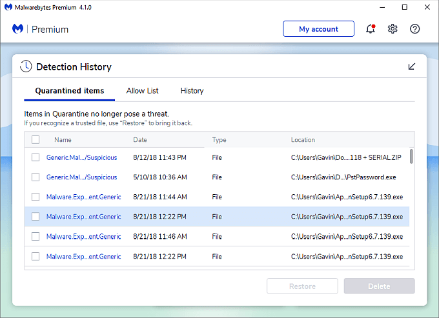Click the quarantine list vertical scrollbar

click(x=411, y=157)
